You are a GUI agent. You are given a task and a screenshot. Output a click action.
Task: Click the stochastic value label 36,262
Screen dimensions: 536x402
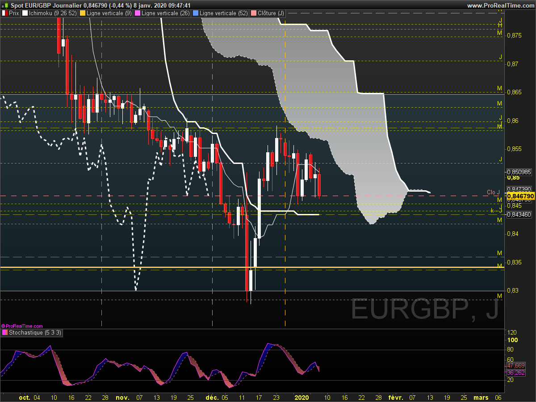(x=516, y=373)
